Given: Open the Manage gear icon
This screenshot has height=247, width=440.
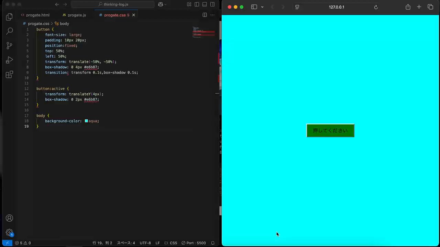Looking at the screenshot, I should [x=9, y=232].
